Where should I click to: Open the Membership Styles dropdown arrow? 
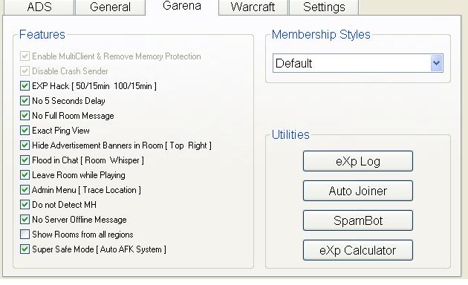click(436, 63)
